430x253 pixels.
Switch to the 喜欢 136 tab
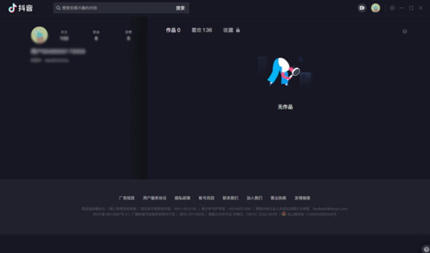[202, 30]
